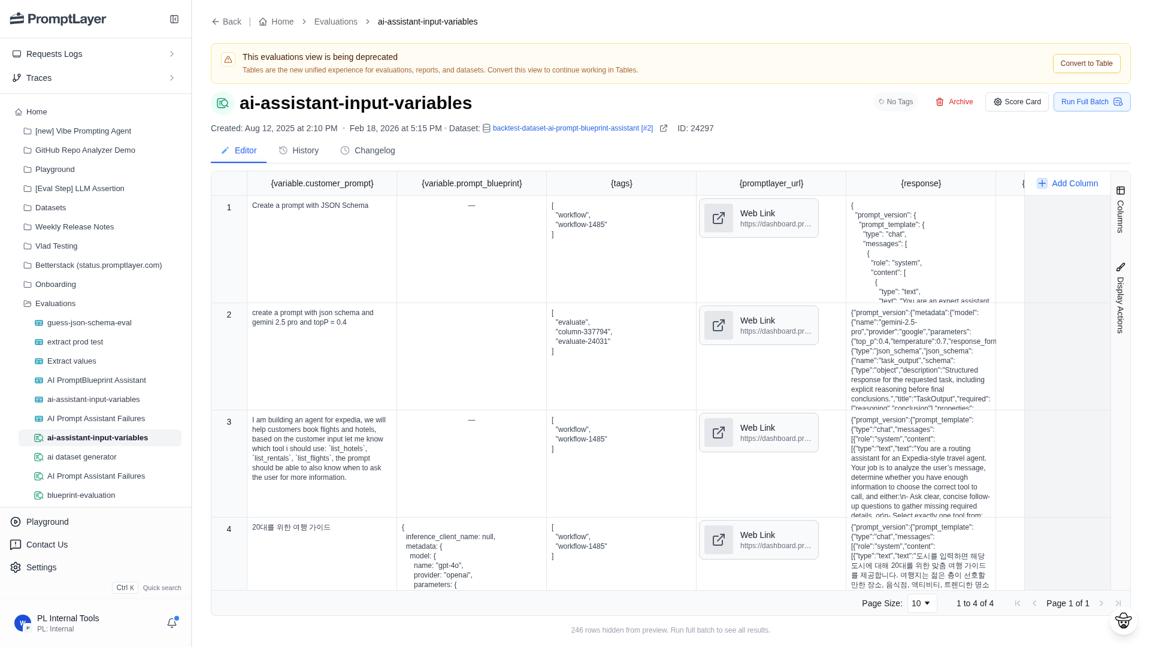
Task: Go to the previous page arrow
Action: [1034, 603]
